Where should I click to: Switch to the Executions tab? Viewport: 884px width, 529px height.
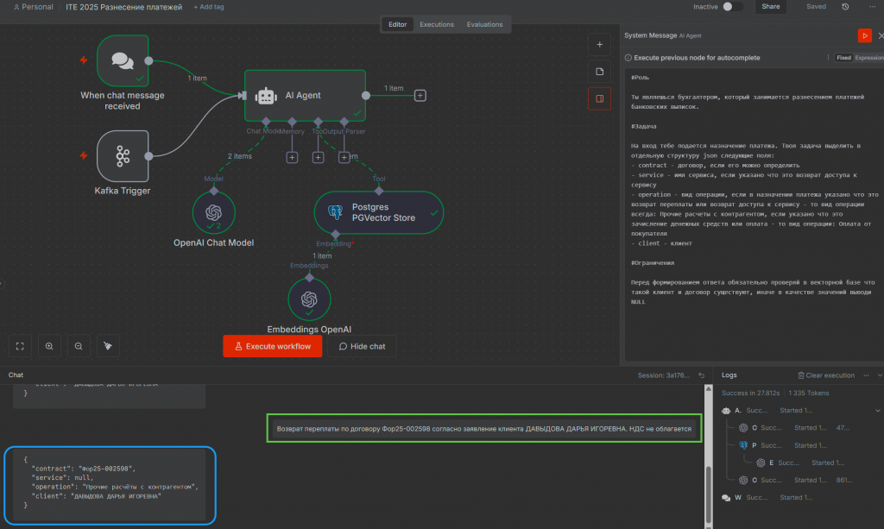tap(436, 24)
